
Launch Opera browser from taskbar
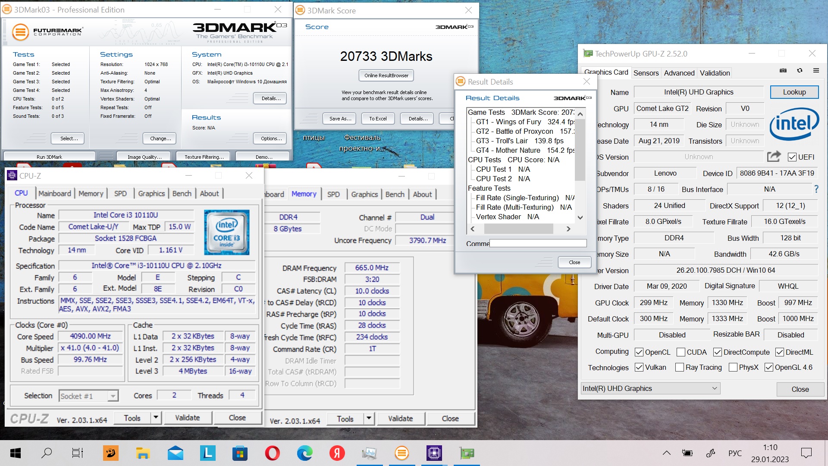[x=272, y=453]
